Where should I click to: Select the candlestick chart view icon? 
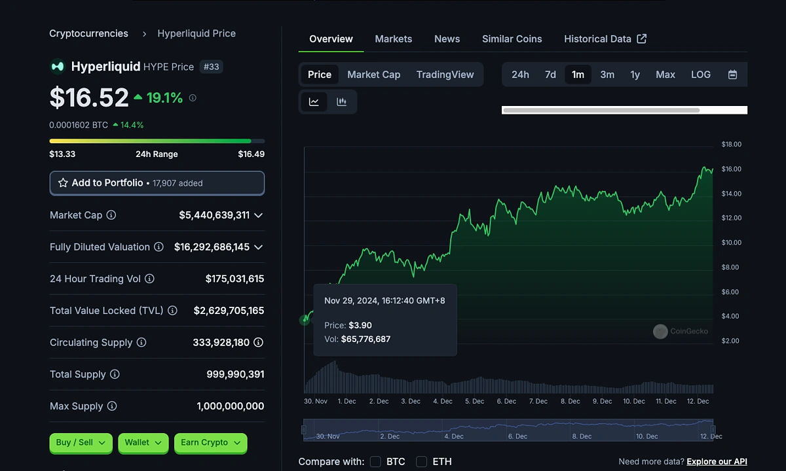pyautogui.click(x=341, y=101)
